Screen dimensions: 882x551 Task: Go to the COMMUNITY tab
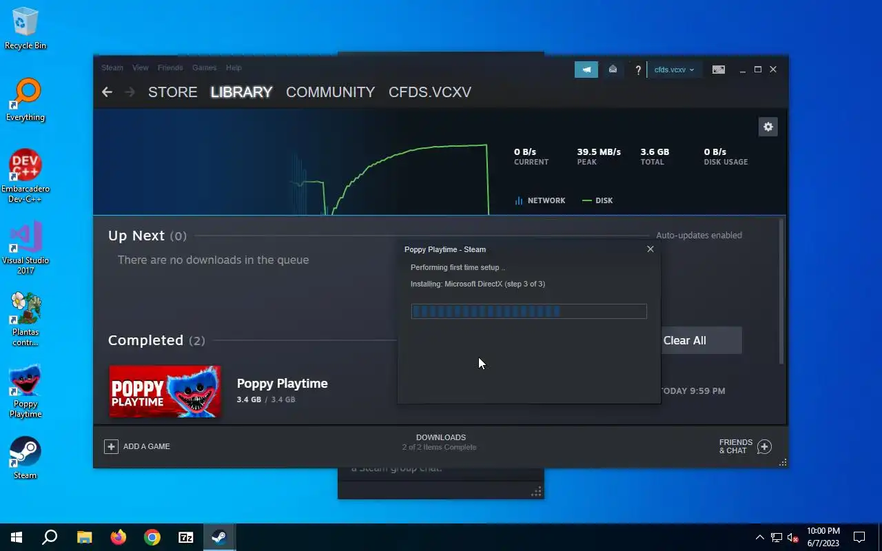point(331,92)
